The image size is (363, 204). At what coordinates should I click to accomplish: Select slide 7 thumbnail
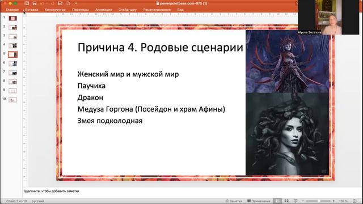click(12, 73)
